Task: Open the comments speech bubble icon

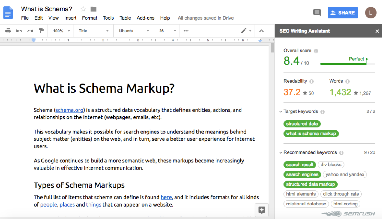Action: (317, 12)
